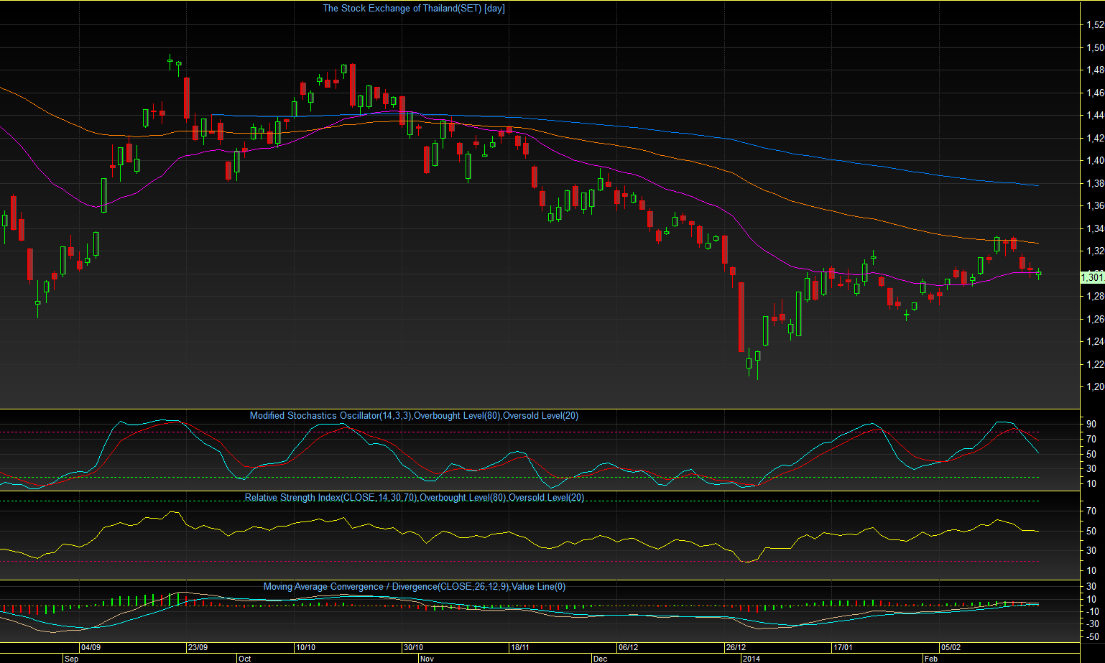Image resolution: width=1105 pixels, height=663 pixels.
Task: Select the 1,32 price axis label
Action: 1095,251
